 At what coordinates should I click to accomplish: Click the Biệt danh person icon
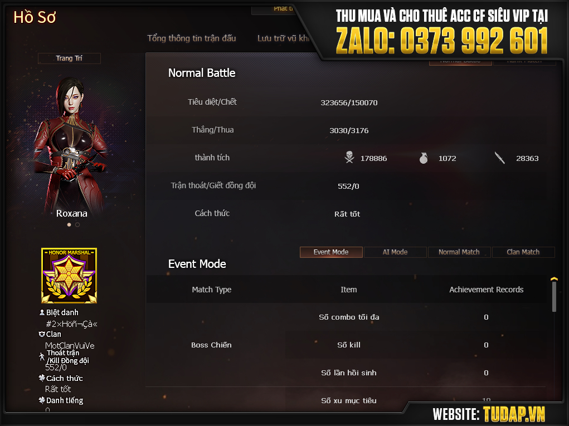point(42,312)
